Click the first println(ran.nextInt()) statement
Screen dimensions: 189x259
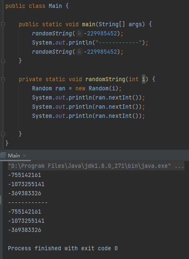click(x=88, y=98)
